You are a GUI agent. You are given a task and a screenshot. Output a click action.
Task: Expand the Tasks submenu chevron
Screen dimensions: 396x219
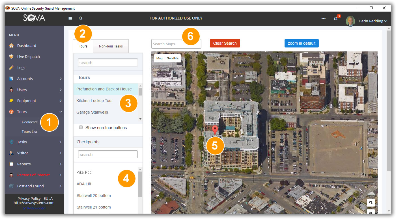tap(61, 142)
